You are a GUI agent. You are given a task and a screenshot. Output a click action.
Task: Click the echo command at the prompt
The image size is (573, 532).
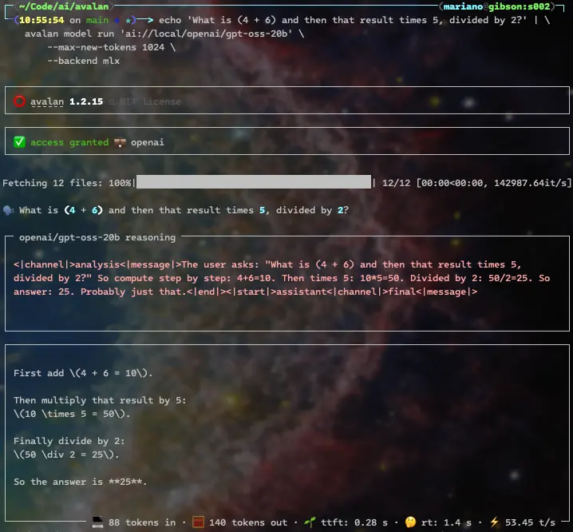[342, 20]
